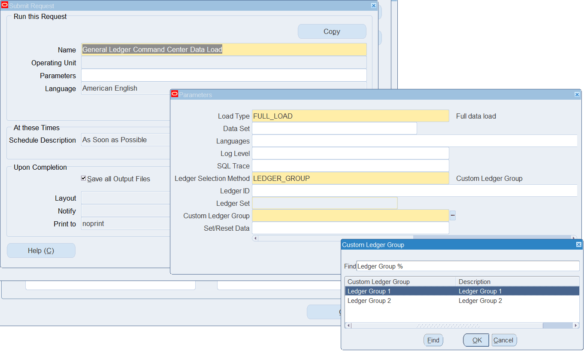Cancel the Custom Ledger Group dialog
This screenshot has height=351, width=584.
[x=504, y=340]
